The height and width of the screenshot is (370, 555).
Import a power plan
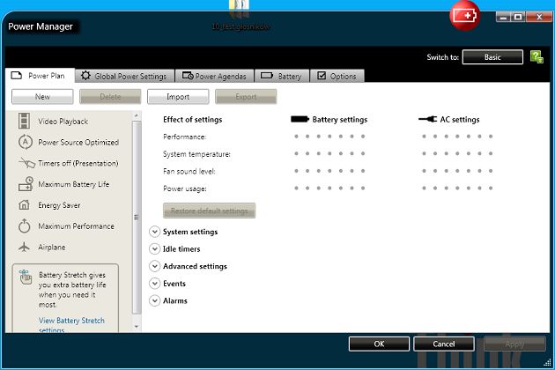click(x=178, y=97)
